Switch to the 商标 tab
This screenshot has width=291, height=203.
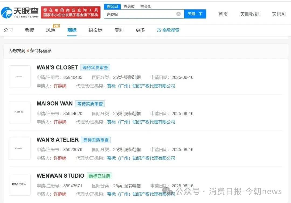point(72,30)
